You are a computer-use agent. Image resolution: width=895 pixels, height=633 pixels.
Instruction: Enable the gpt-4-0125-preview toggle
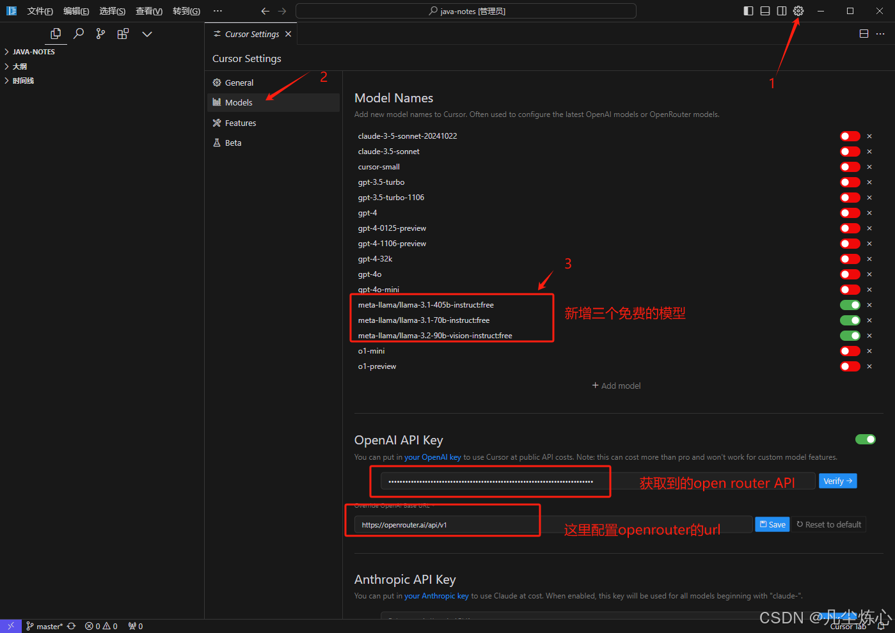point(850,228)
